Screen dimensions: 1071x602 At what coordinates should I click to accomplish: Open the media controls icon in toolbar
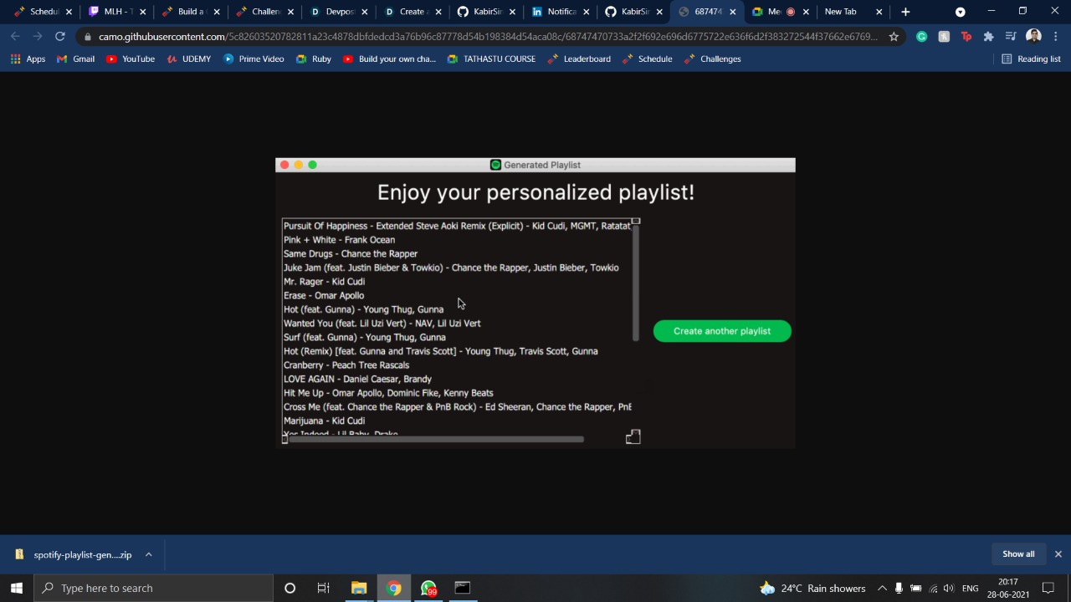point(1011,37)
